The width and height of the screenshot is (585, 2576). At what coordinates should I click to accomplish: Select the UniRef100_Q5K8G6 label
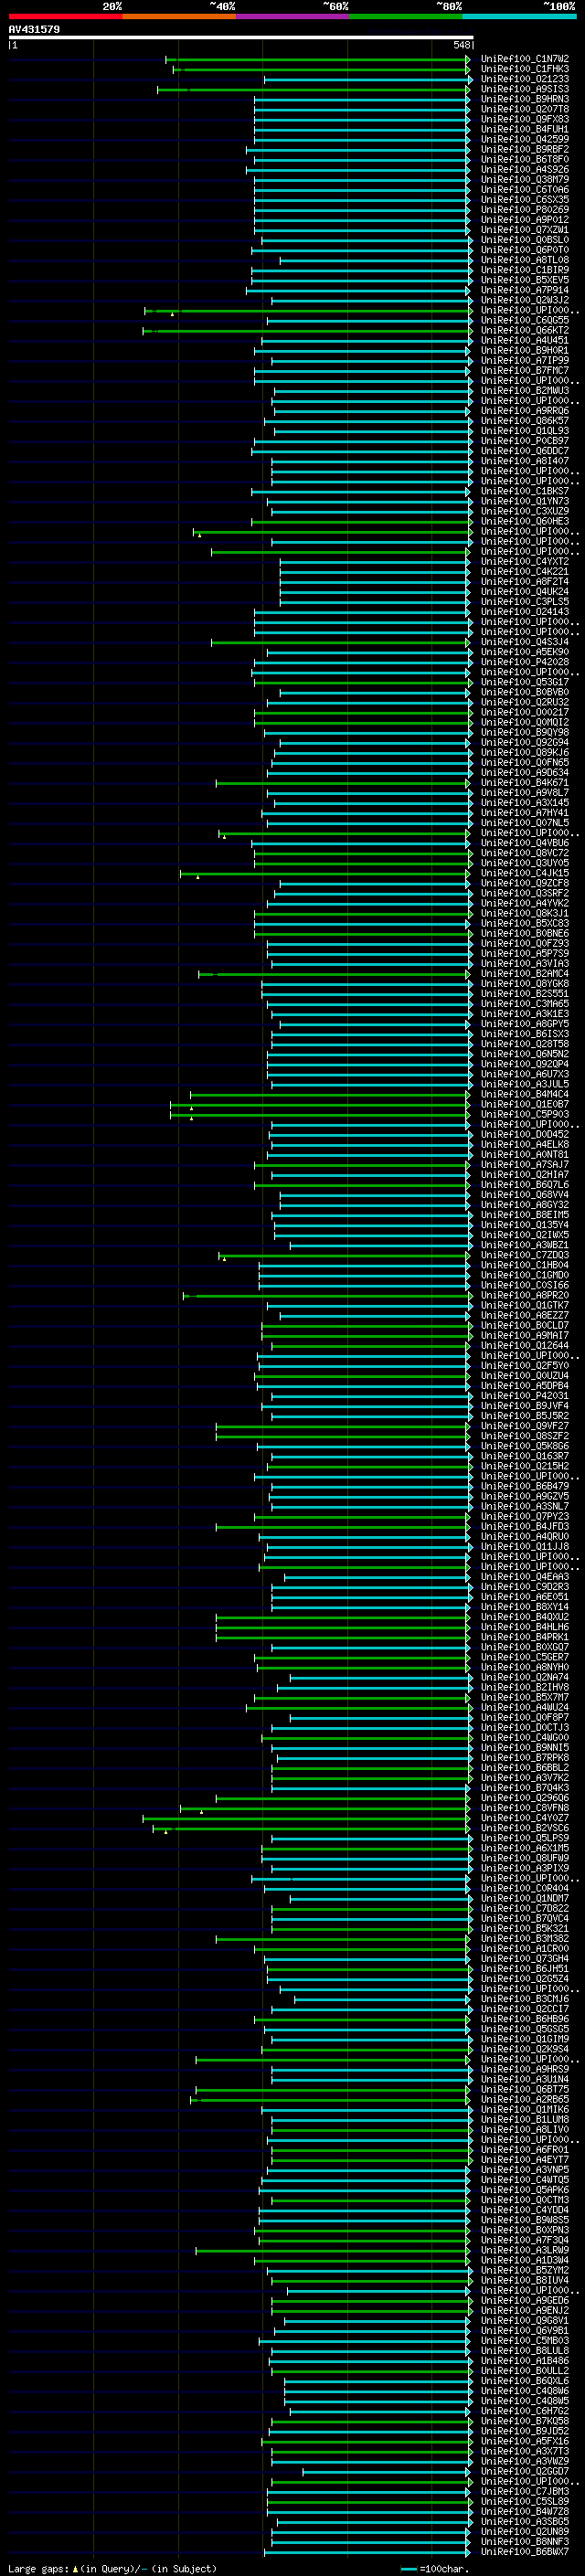524,1446
